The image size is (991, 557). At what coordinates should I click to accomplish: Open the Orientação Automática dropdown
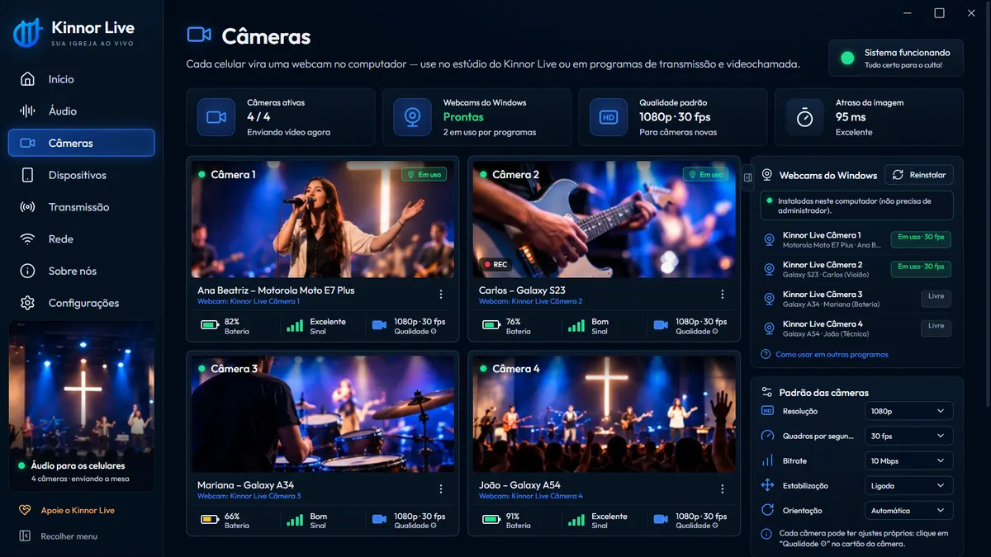pos(908,511)
